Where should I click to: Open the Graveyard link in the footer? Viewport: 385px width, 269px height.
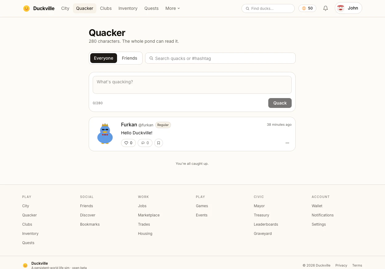coord(263,234)
